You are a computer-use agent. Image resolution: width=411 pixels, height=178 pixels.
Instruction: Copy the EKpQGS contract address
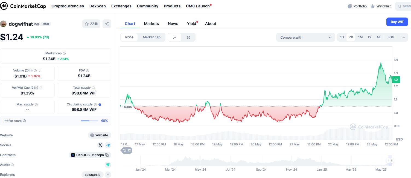click(107, 155)
